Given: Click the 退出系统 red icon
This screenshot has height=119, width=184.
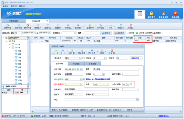Looking at the screenshot, I should coord(175,13).
